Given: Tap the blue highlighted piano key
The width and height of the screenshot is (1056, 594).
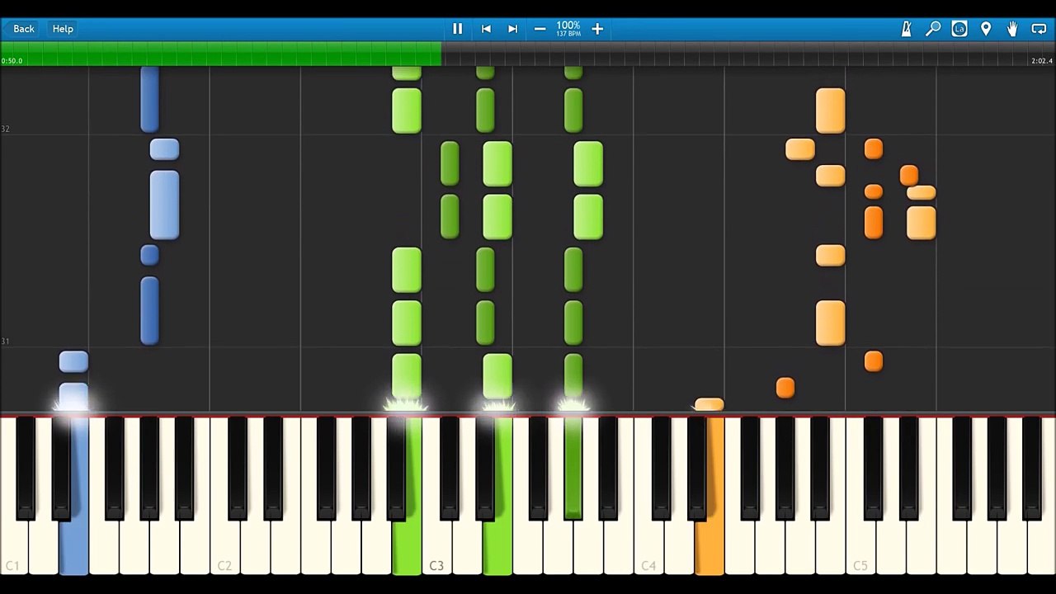Looking at the screenshot, I should [x=74, y=549].
